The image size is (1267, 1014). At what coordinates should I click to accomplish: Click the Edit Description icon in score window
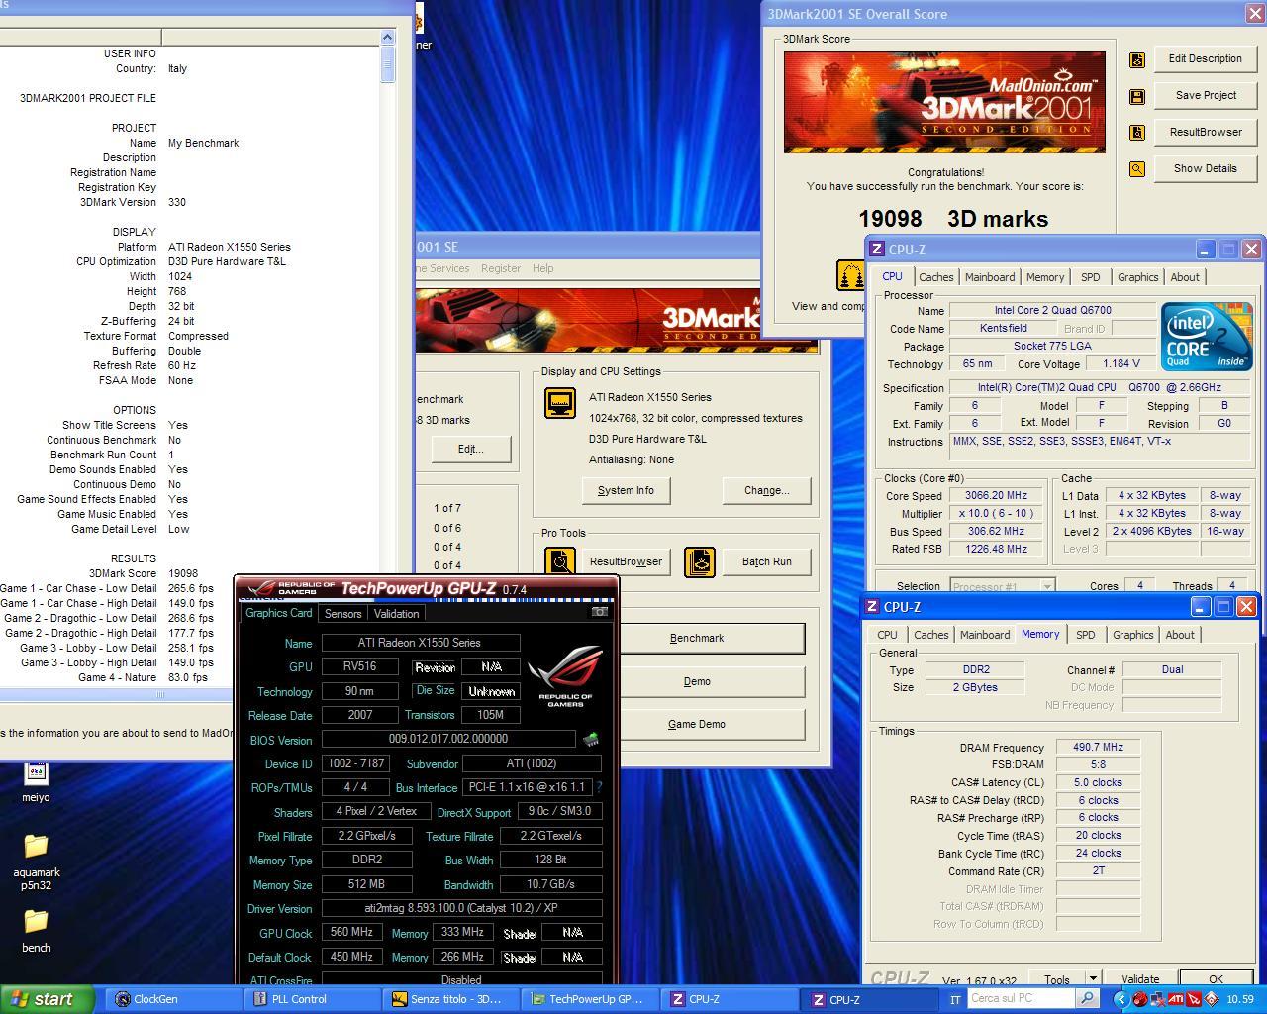pyautogui.click(x=1137, y=59)
